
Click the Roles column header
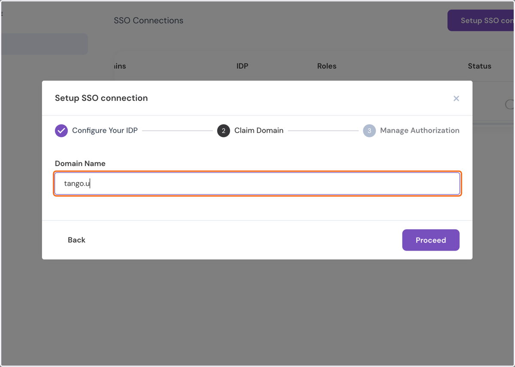coord(327,66)
